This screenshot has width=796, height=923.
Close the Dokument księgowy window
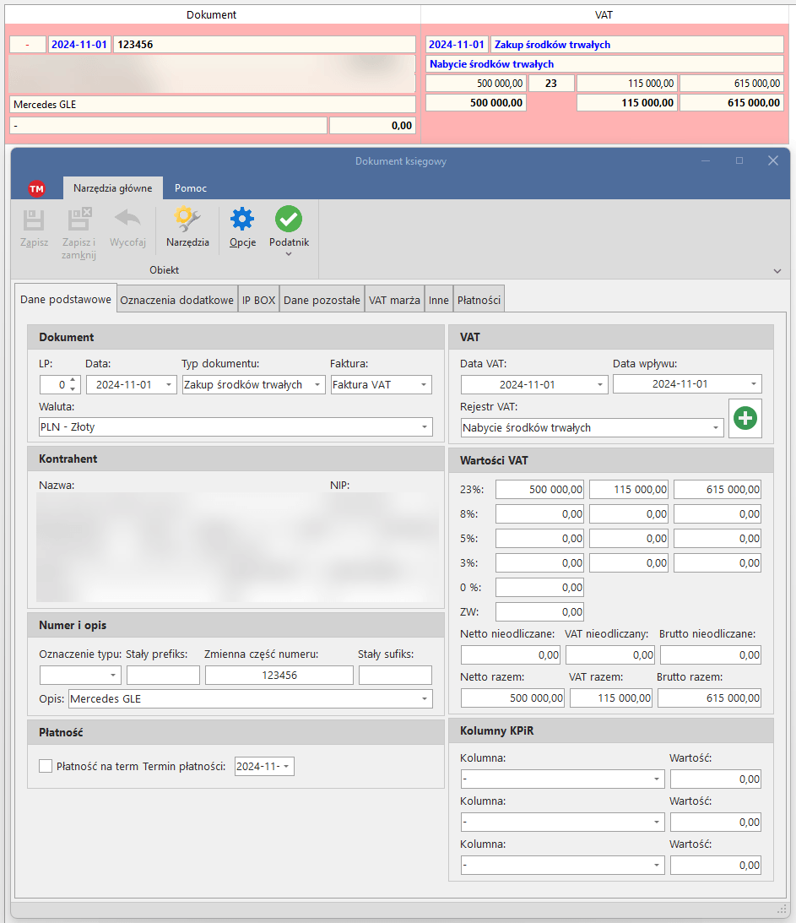pos(772,160)
